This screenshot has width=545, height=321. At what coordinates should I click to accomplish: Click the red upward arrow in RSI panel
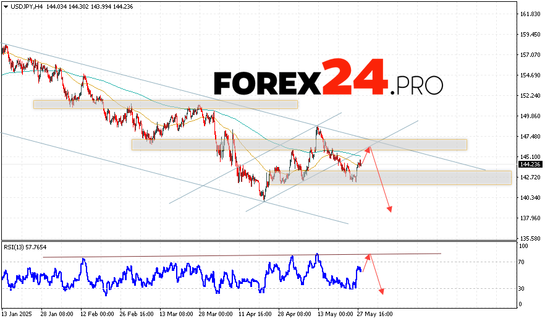[x=366, y=263]
